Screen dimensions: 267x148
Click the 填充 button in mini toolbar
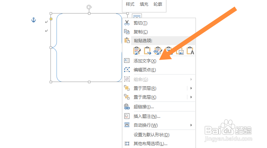[x=144, y=4]
